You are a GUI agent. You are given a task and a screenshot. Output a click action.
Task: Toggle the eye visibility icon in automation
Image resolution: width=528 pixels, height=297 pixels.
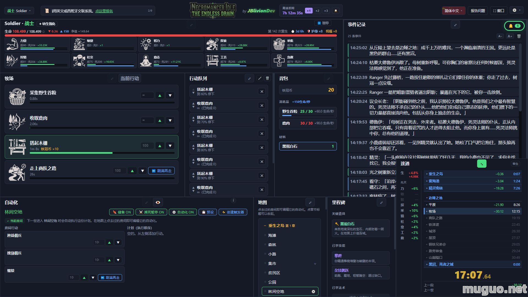click(x=158, y=202)
